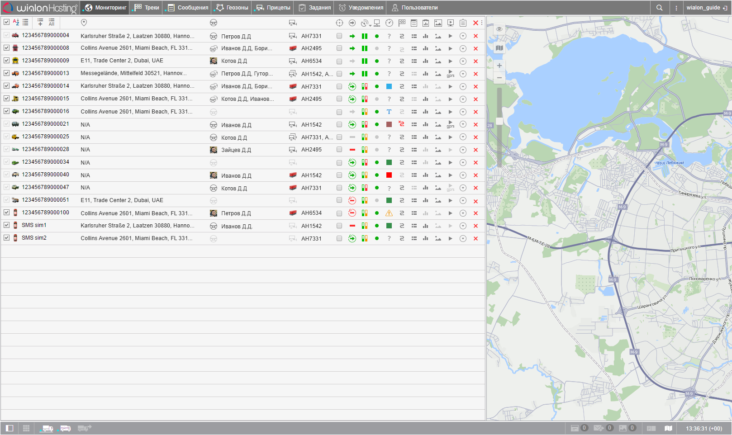This screenshot has width=732, height=435.
Task: Uncheck the select-all units checkbox in the header
Action: pyautogui.click(x=6, y=22)
